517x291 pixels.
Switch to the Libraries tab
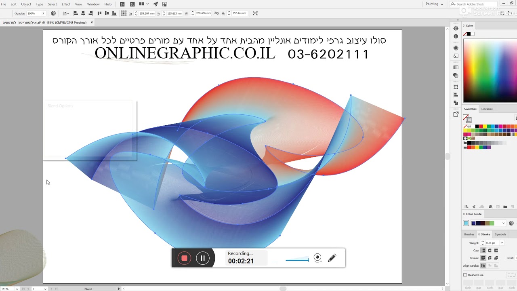[487, 109]
